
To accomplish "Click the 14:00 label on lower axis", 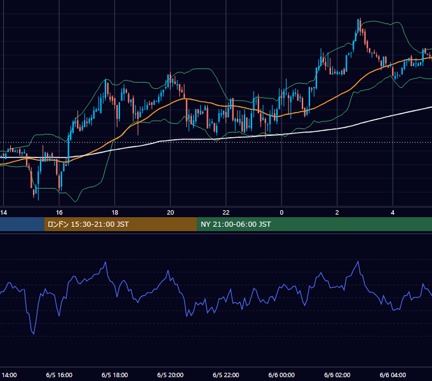I will [x=9, y=375].
